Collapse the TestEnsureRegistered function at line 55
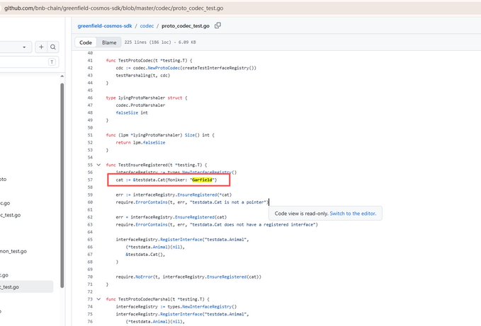The width and height of the screenshot is (481, 326). tap(98, 165)
